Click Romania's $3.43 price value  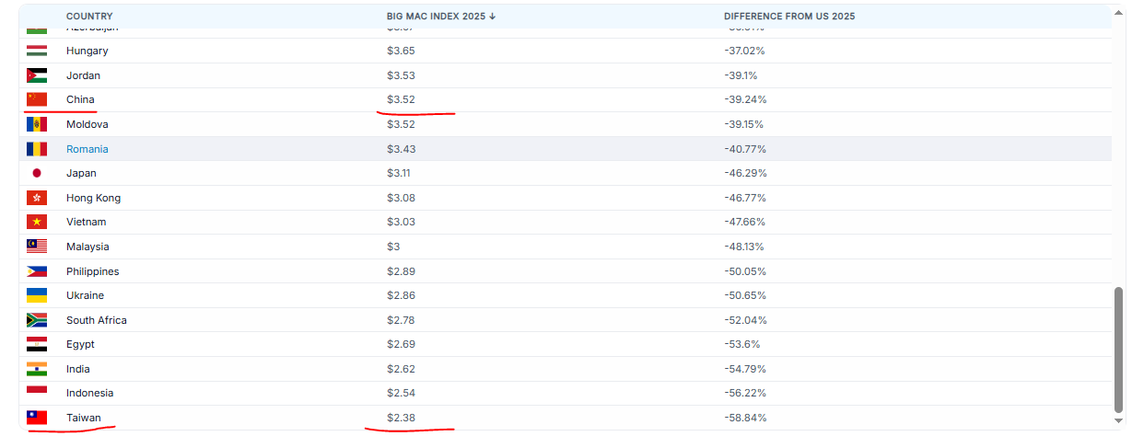(401, 149)
